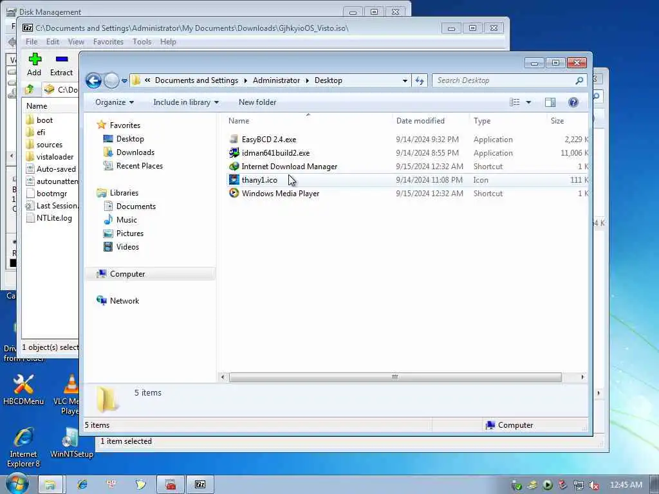Open the HBCDMenu desktop icon

tap(23, 390)
